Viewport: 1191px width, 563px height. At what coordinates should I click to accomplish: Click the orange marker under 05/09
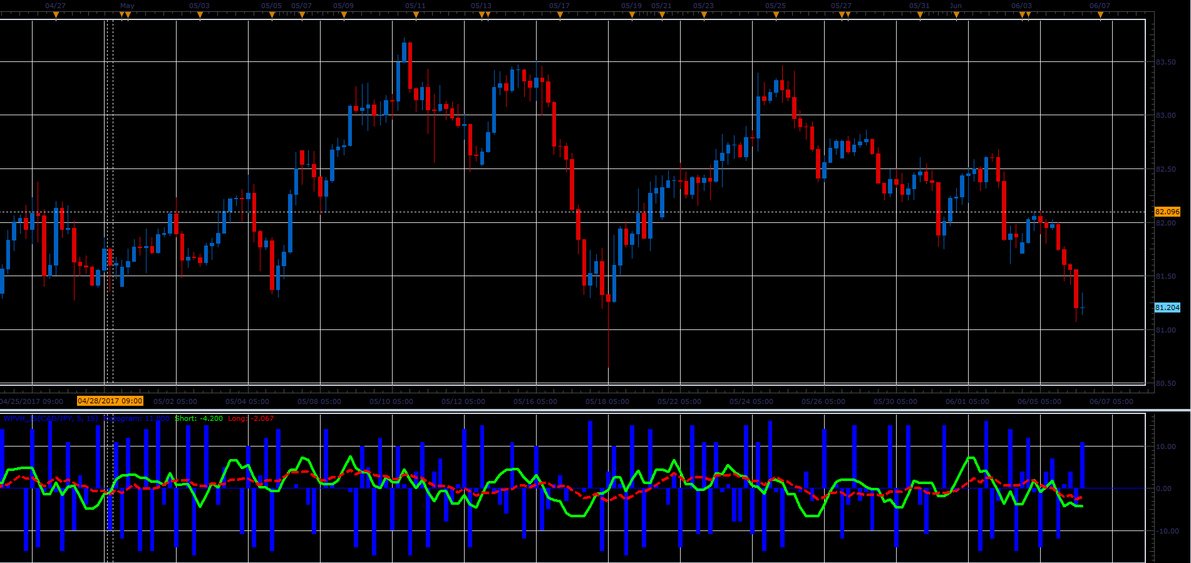coord(344,15)
